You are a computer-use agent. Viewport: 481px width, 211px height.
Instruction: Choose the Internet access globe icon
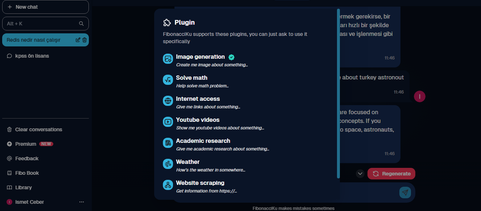pos(168,101)
